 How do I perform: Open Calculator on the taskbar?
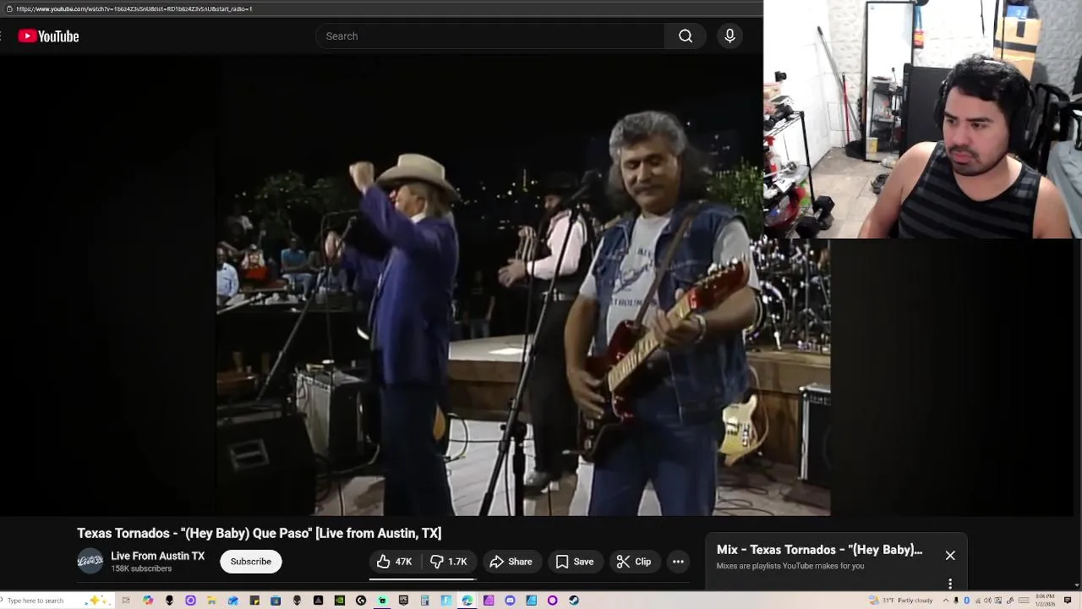[424, 601]
